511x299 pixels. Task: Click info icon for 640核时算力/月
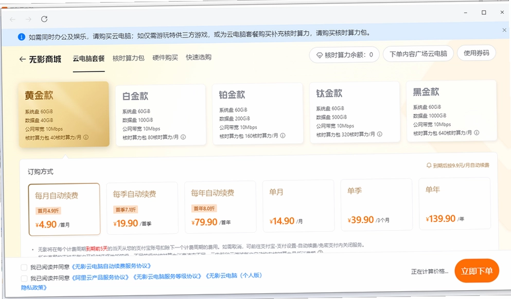pos(477,133)
